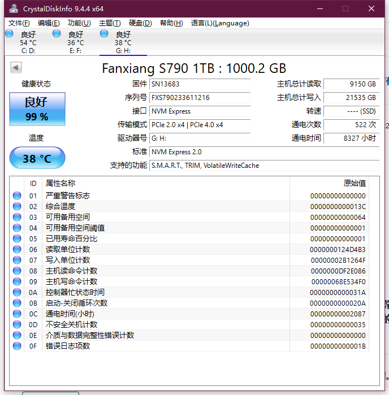This screenshot has width=389, height=395.
Task: Click the firmware field SN13683
Action: (200, 84)
